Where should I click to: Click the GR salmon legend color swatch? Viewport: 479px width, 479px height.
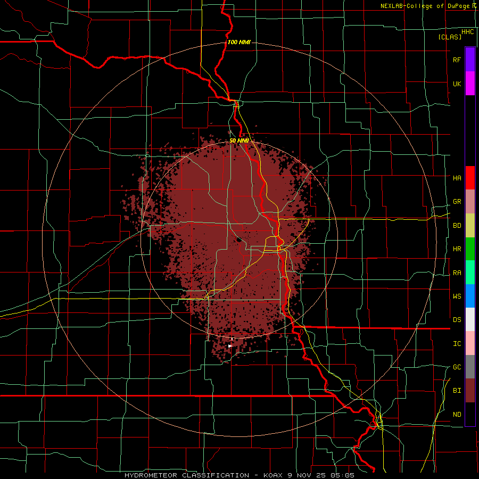[470, 201]
